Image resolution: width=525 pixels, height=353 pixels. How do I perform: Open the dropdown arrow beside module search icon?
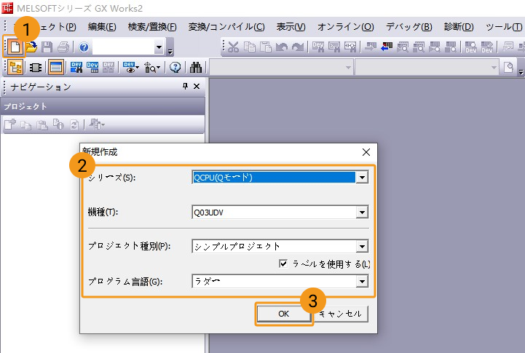(x=158, y=68)
